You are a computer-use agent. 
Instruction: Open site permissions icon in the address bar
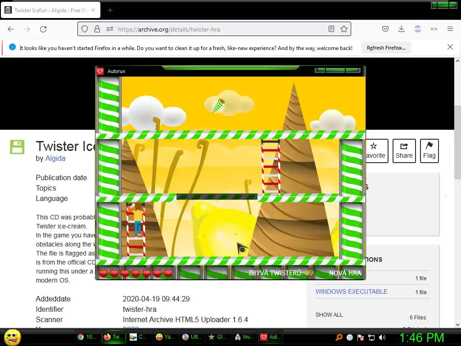coord(110,29)
